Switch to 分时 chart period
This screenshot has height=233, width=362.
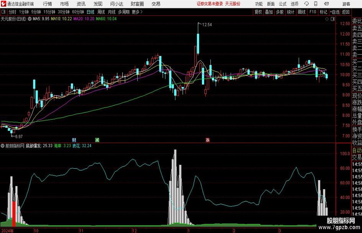(12, 12)
